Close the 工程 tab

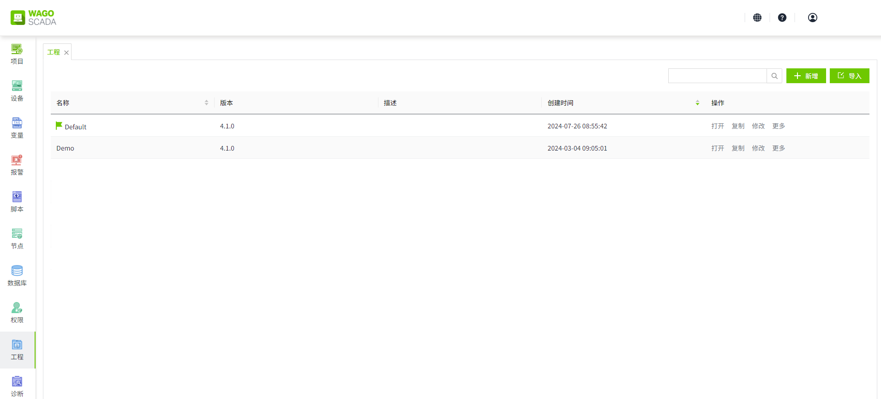(x=66, y=53)
